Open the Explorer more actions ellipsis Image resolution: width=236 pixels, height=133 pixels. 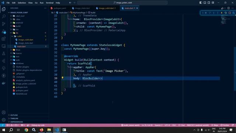45,8
